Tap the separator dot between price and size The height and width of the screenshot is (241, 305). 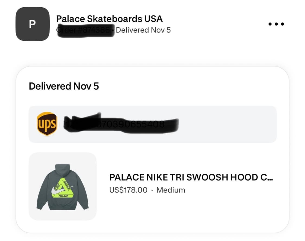pos(152,190)
